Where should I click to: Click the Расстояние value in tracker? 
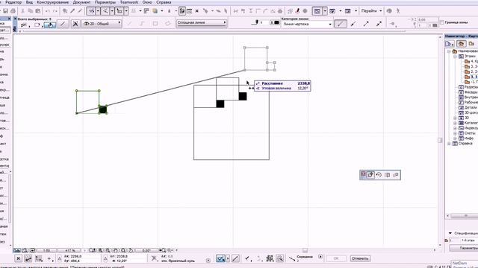(304, 83)
